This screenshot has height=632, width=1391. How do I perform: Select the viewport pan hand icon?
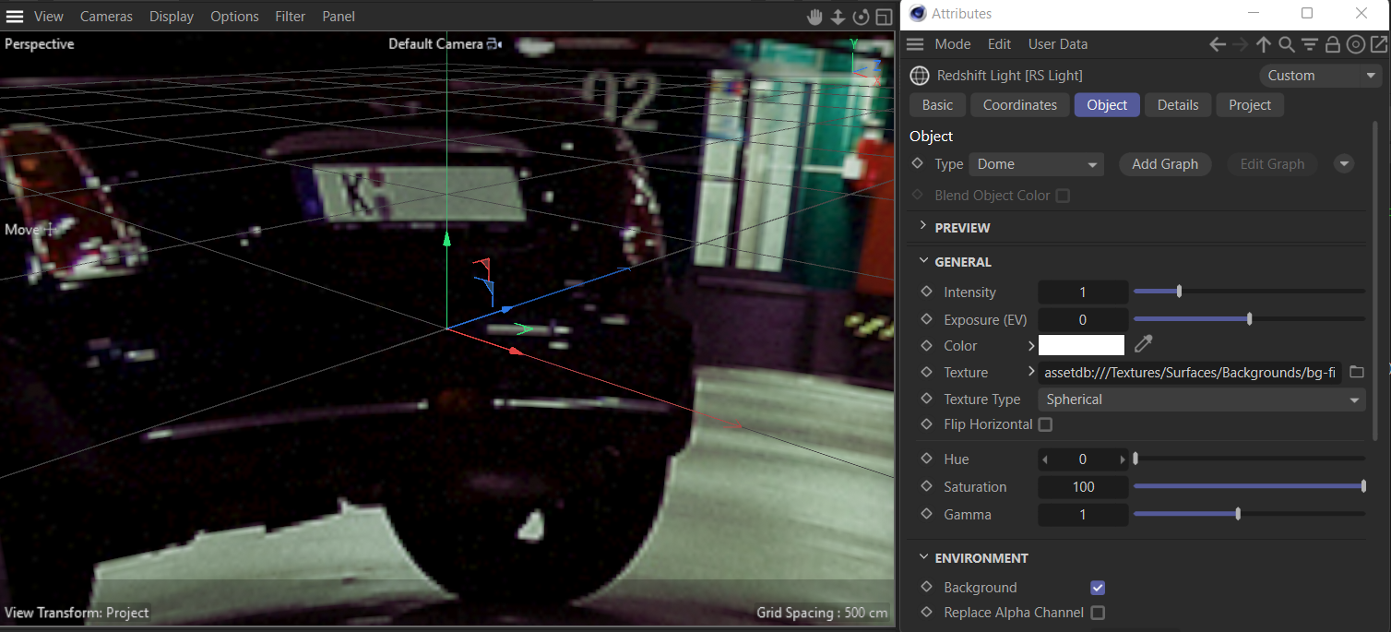(814, 17)
